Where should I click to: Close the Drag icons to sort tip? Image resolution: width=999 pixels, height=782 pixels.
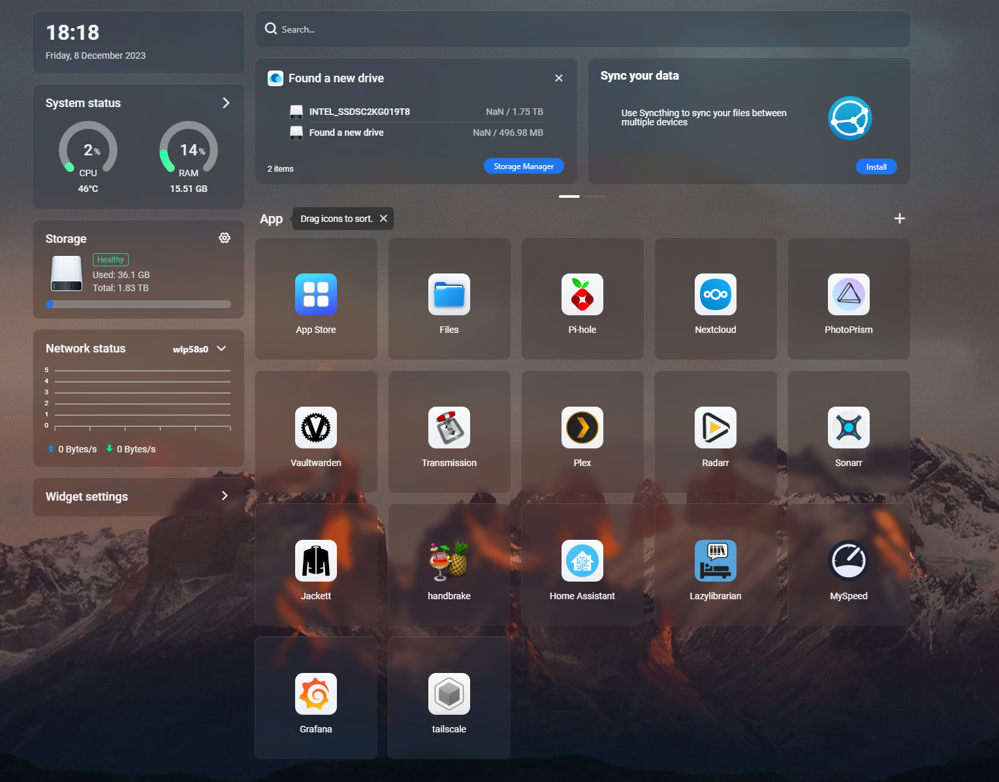pos(383,219)
